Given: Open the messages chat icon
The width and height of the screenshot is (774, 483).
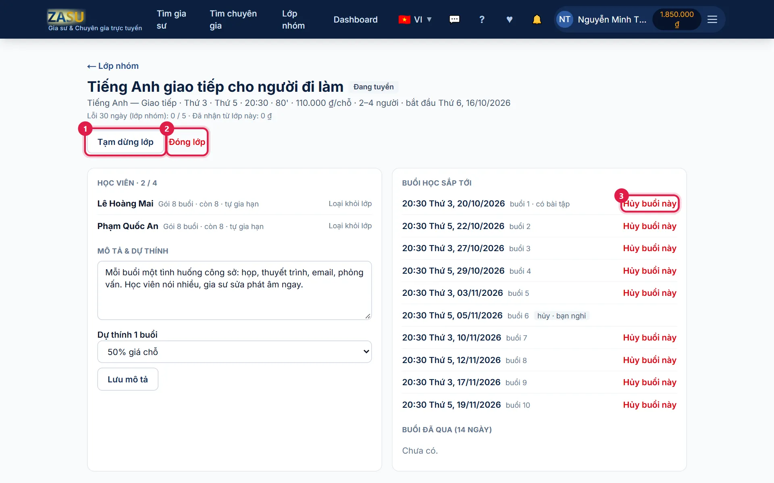Looking at the screenshot, I should (454, 19).
